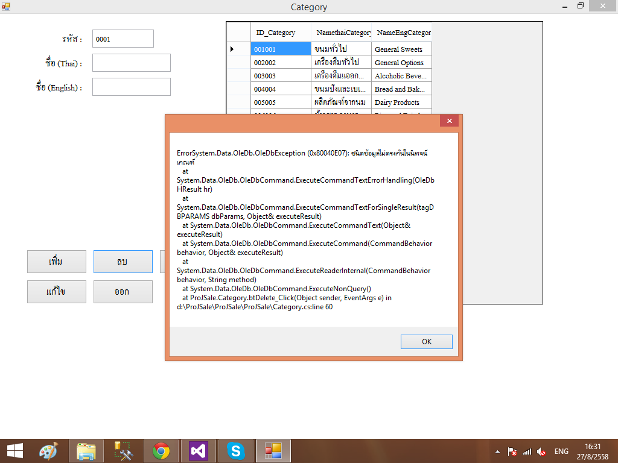This screenshot has width=618, height=463.
Task: Open the Action Center flag icon
Action: 512,452
